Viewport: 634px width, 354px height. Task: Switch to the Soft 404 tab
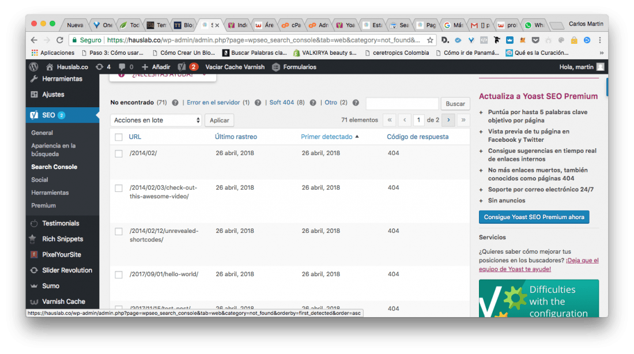281,103
